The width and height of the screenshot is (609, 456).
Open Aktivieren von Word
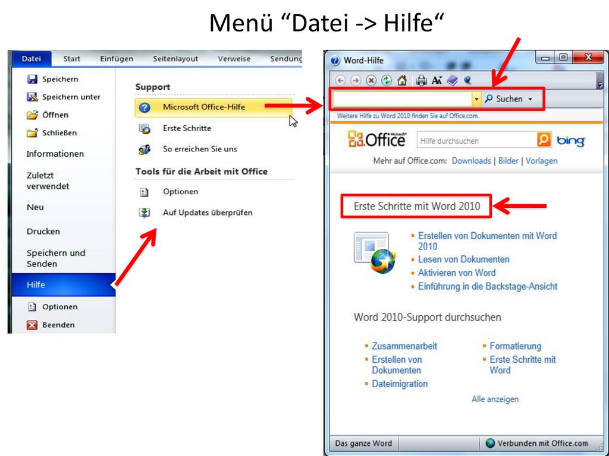point(457,273)
